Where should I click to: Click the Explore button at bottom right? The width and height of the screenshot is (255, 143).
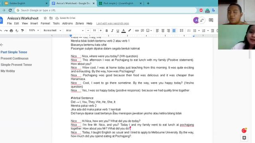(244, 138)
